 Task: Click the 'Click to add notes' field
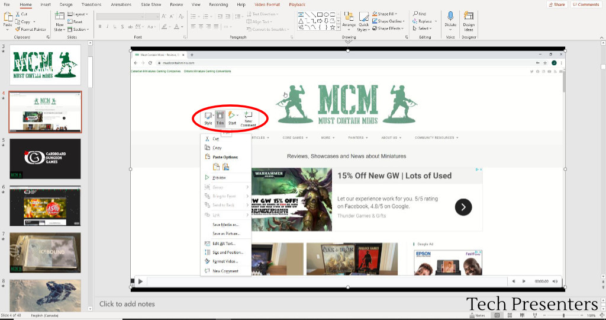pyautogui.click(x=127, y=304)
